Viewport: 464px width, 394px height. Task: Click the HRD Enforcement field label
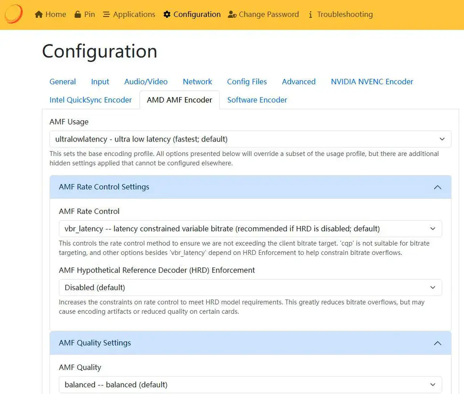pyautogui.click(x=157, y=270)
